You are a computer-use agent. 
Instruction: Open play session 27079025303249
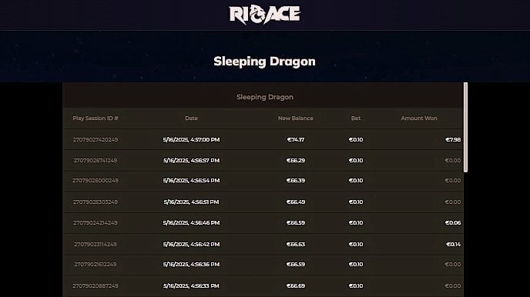tap(96, 202)
